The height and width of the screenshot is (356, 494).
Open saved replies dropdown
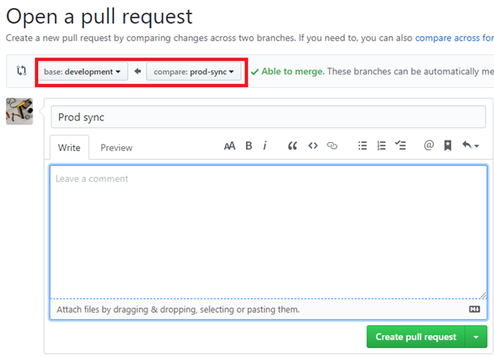[471, 146]
